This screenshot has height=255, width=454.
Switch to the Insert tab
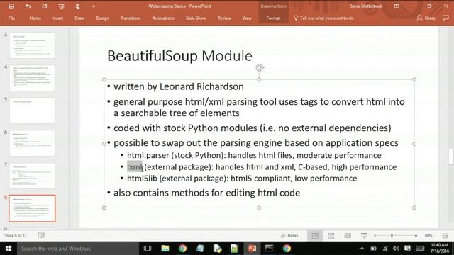coord(58,18)
